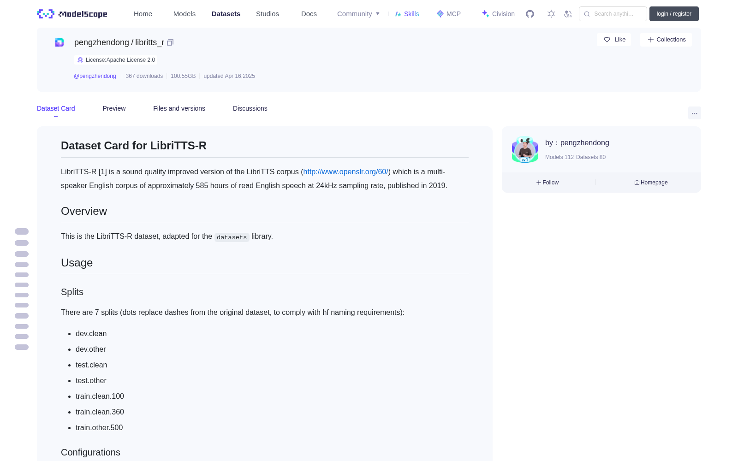Image resolution: width=738 pixels, height=461 pixels.
Task: Open the Docs page
Action: pyautogui.click(x=309, y=14)
